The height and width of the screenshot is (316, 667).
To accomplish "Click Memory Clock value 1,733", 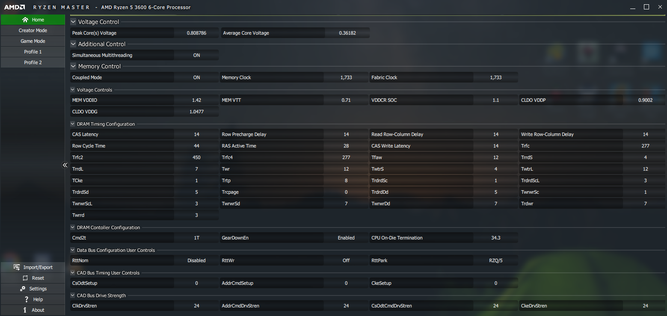I will click(x=346, y=77).
